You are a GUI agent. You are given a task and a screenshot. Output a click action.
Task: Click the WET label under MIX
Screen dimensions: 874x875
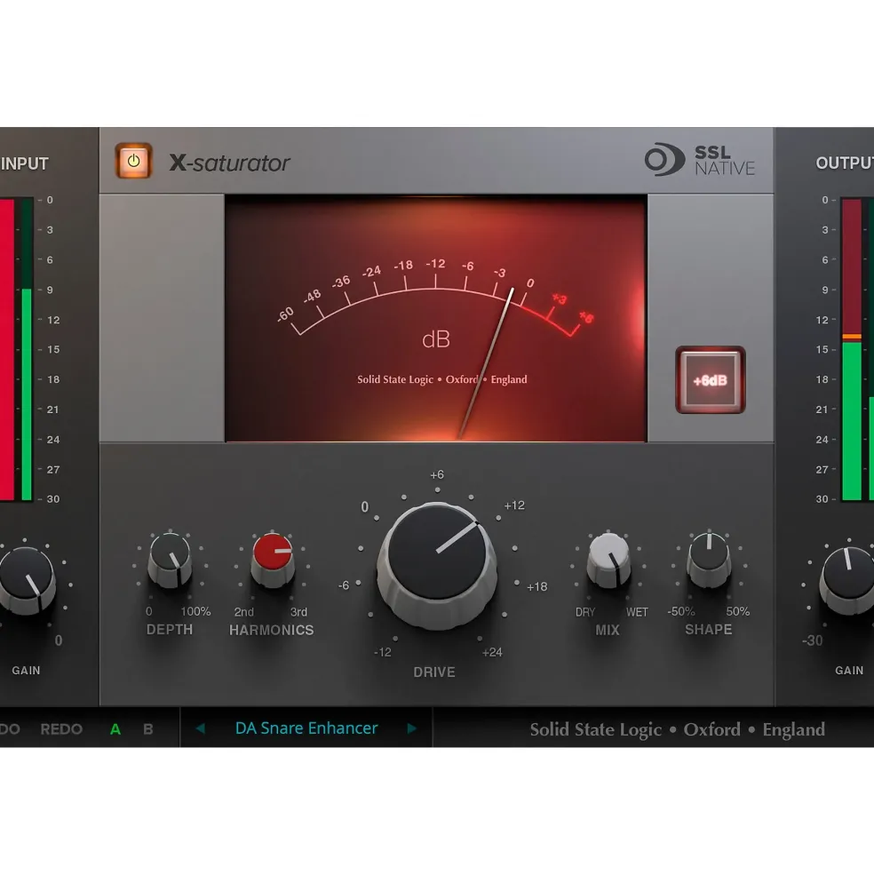pos(637,612)
